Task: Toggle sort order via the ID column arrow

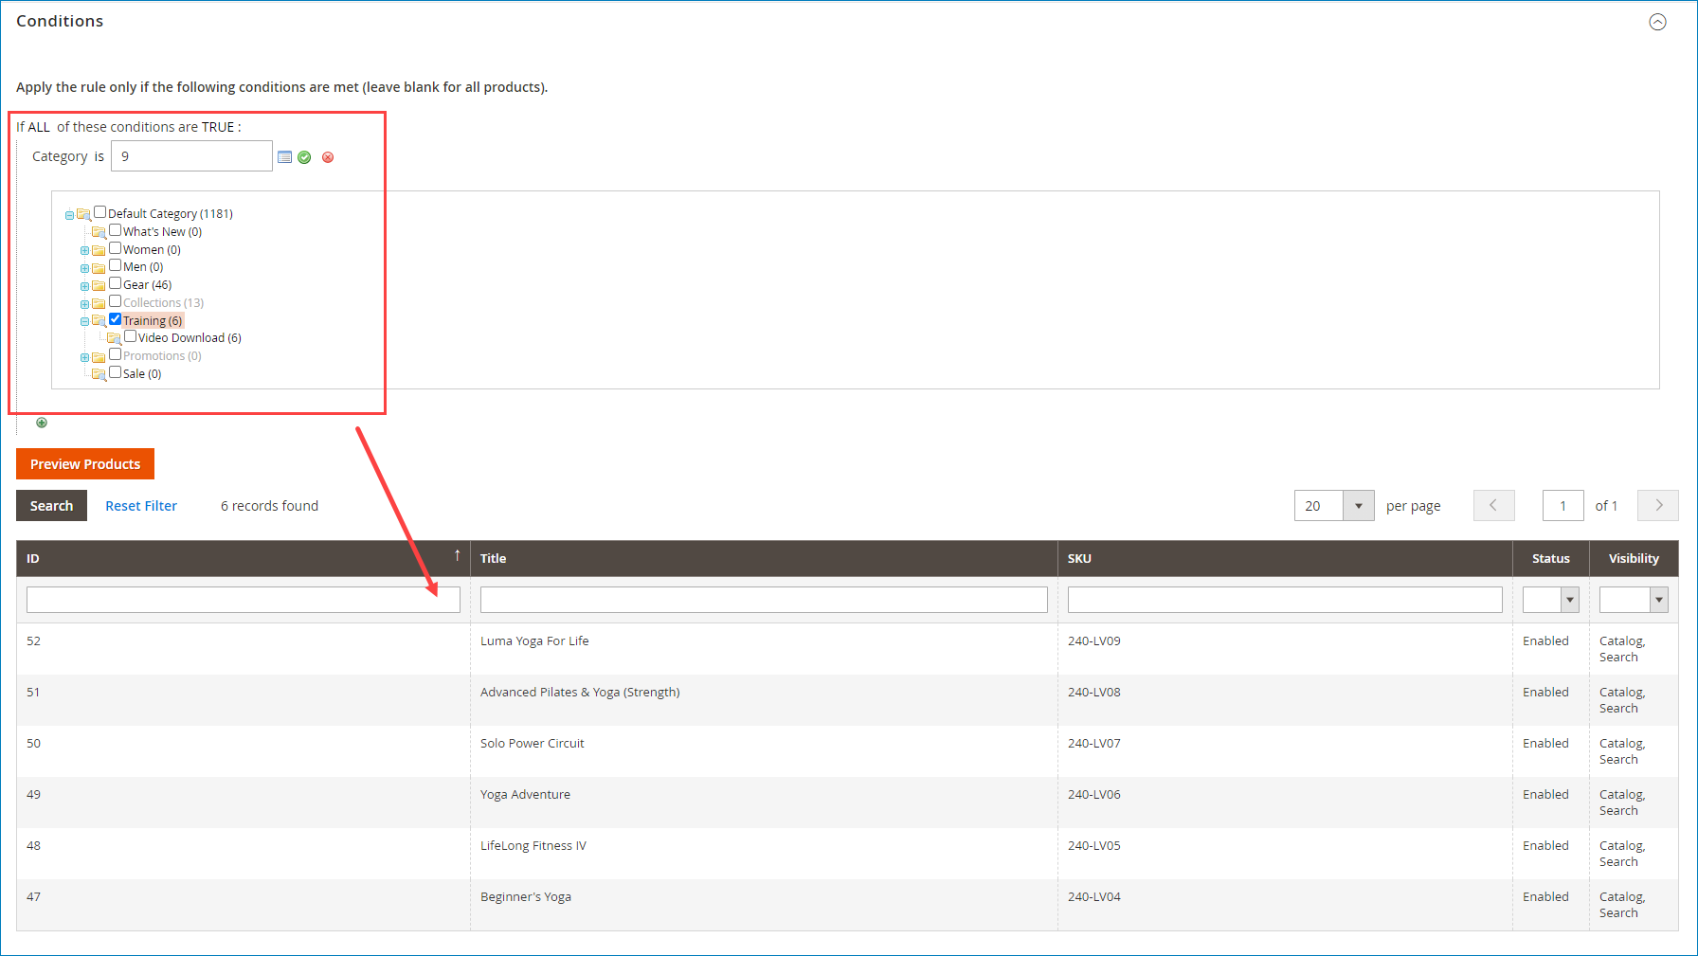Action: click(x=458, y=554)
